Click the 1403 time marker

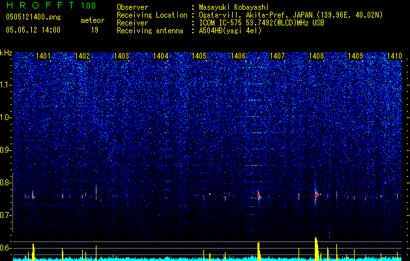pos(122,55)
